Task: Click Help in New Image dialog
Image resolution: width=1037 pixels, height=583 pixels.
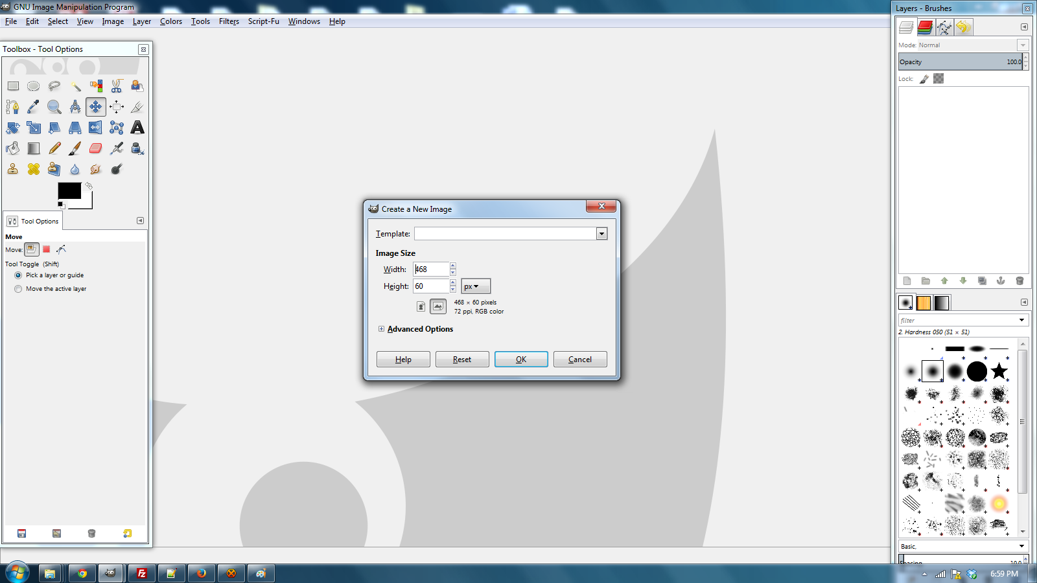Action: pos(403,360)
